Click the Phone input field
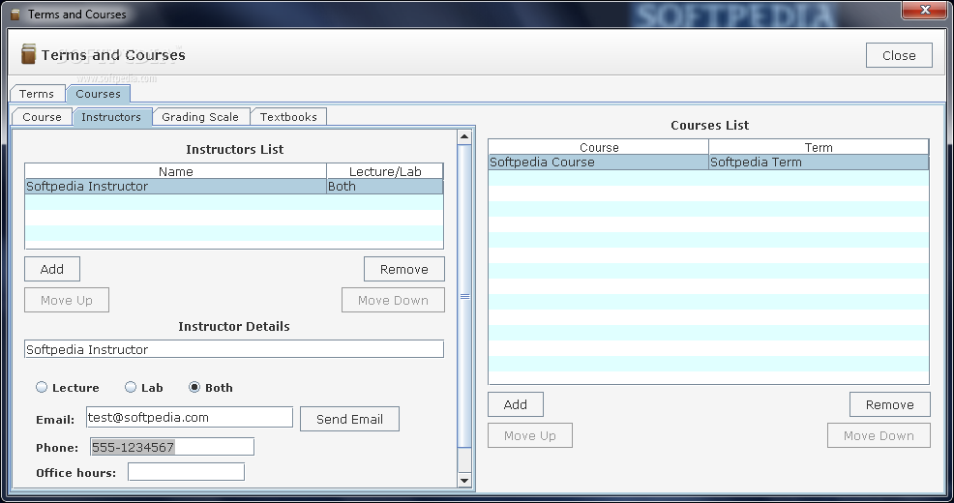 pyautogui.click(x=172, y=447)
